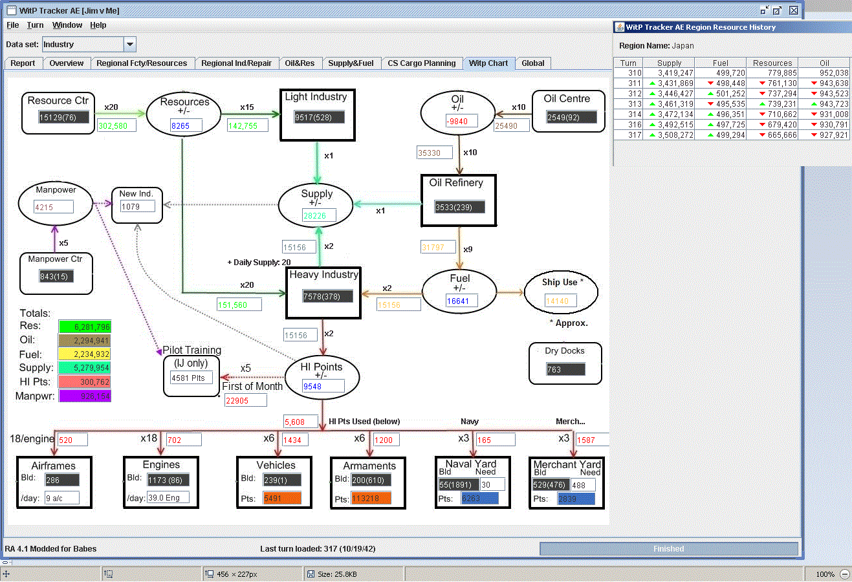This screenshot has width=852, height=582.
Task: Click the Supply column header in history table
Action: (x=669, y=63)
